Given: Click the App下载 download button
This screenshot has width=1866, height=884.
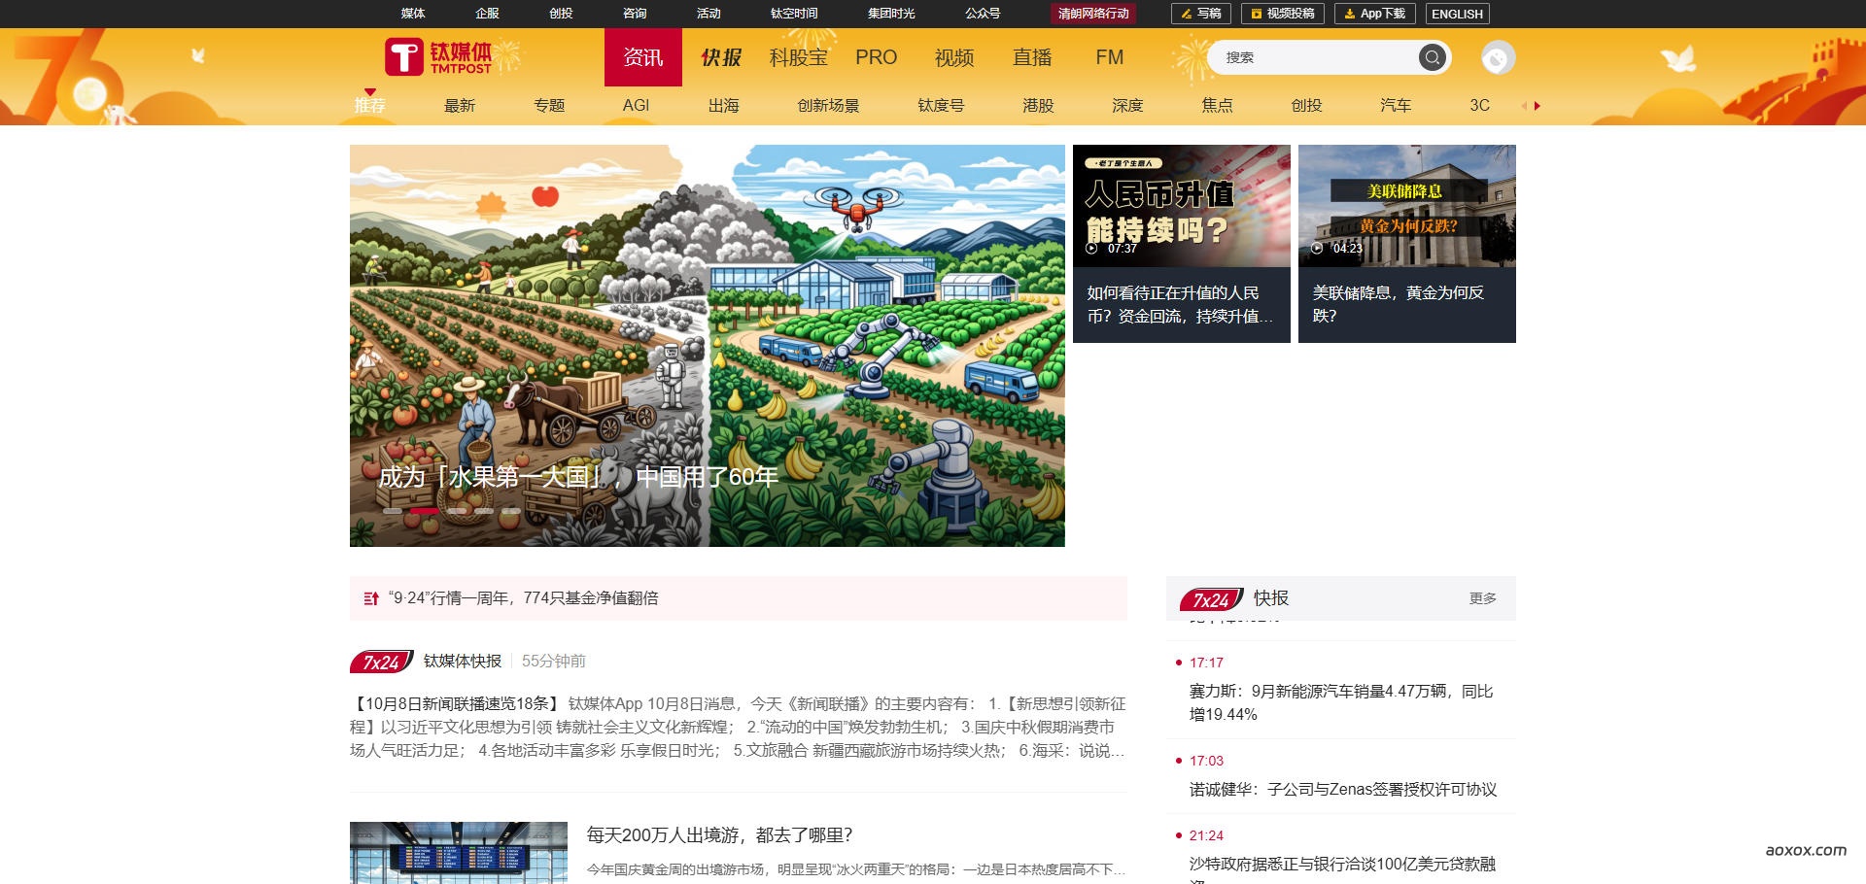Looking at the screenshot, I should 1374,14.
